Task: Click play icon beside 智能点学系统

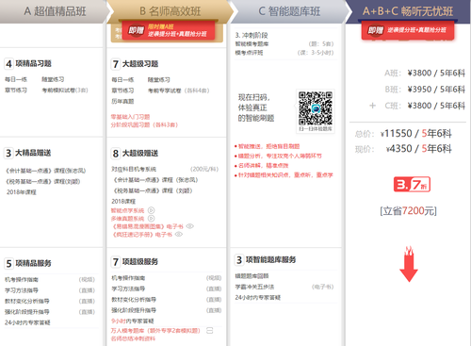Action: [151, 210]
